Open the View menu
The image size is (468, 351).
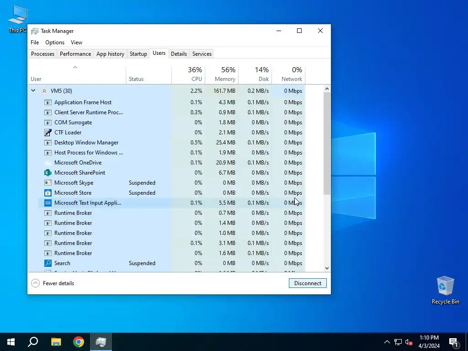(76, 43)
